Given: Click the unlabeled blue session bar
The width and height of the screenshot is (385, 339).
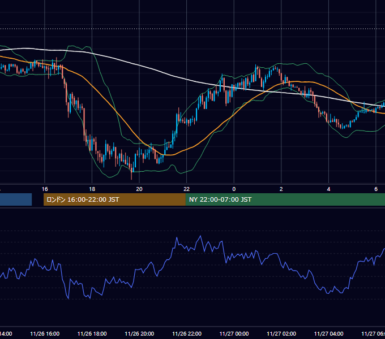Looking at the screenshot, I should tap(16, 199).
